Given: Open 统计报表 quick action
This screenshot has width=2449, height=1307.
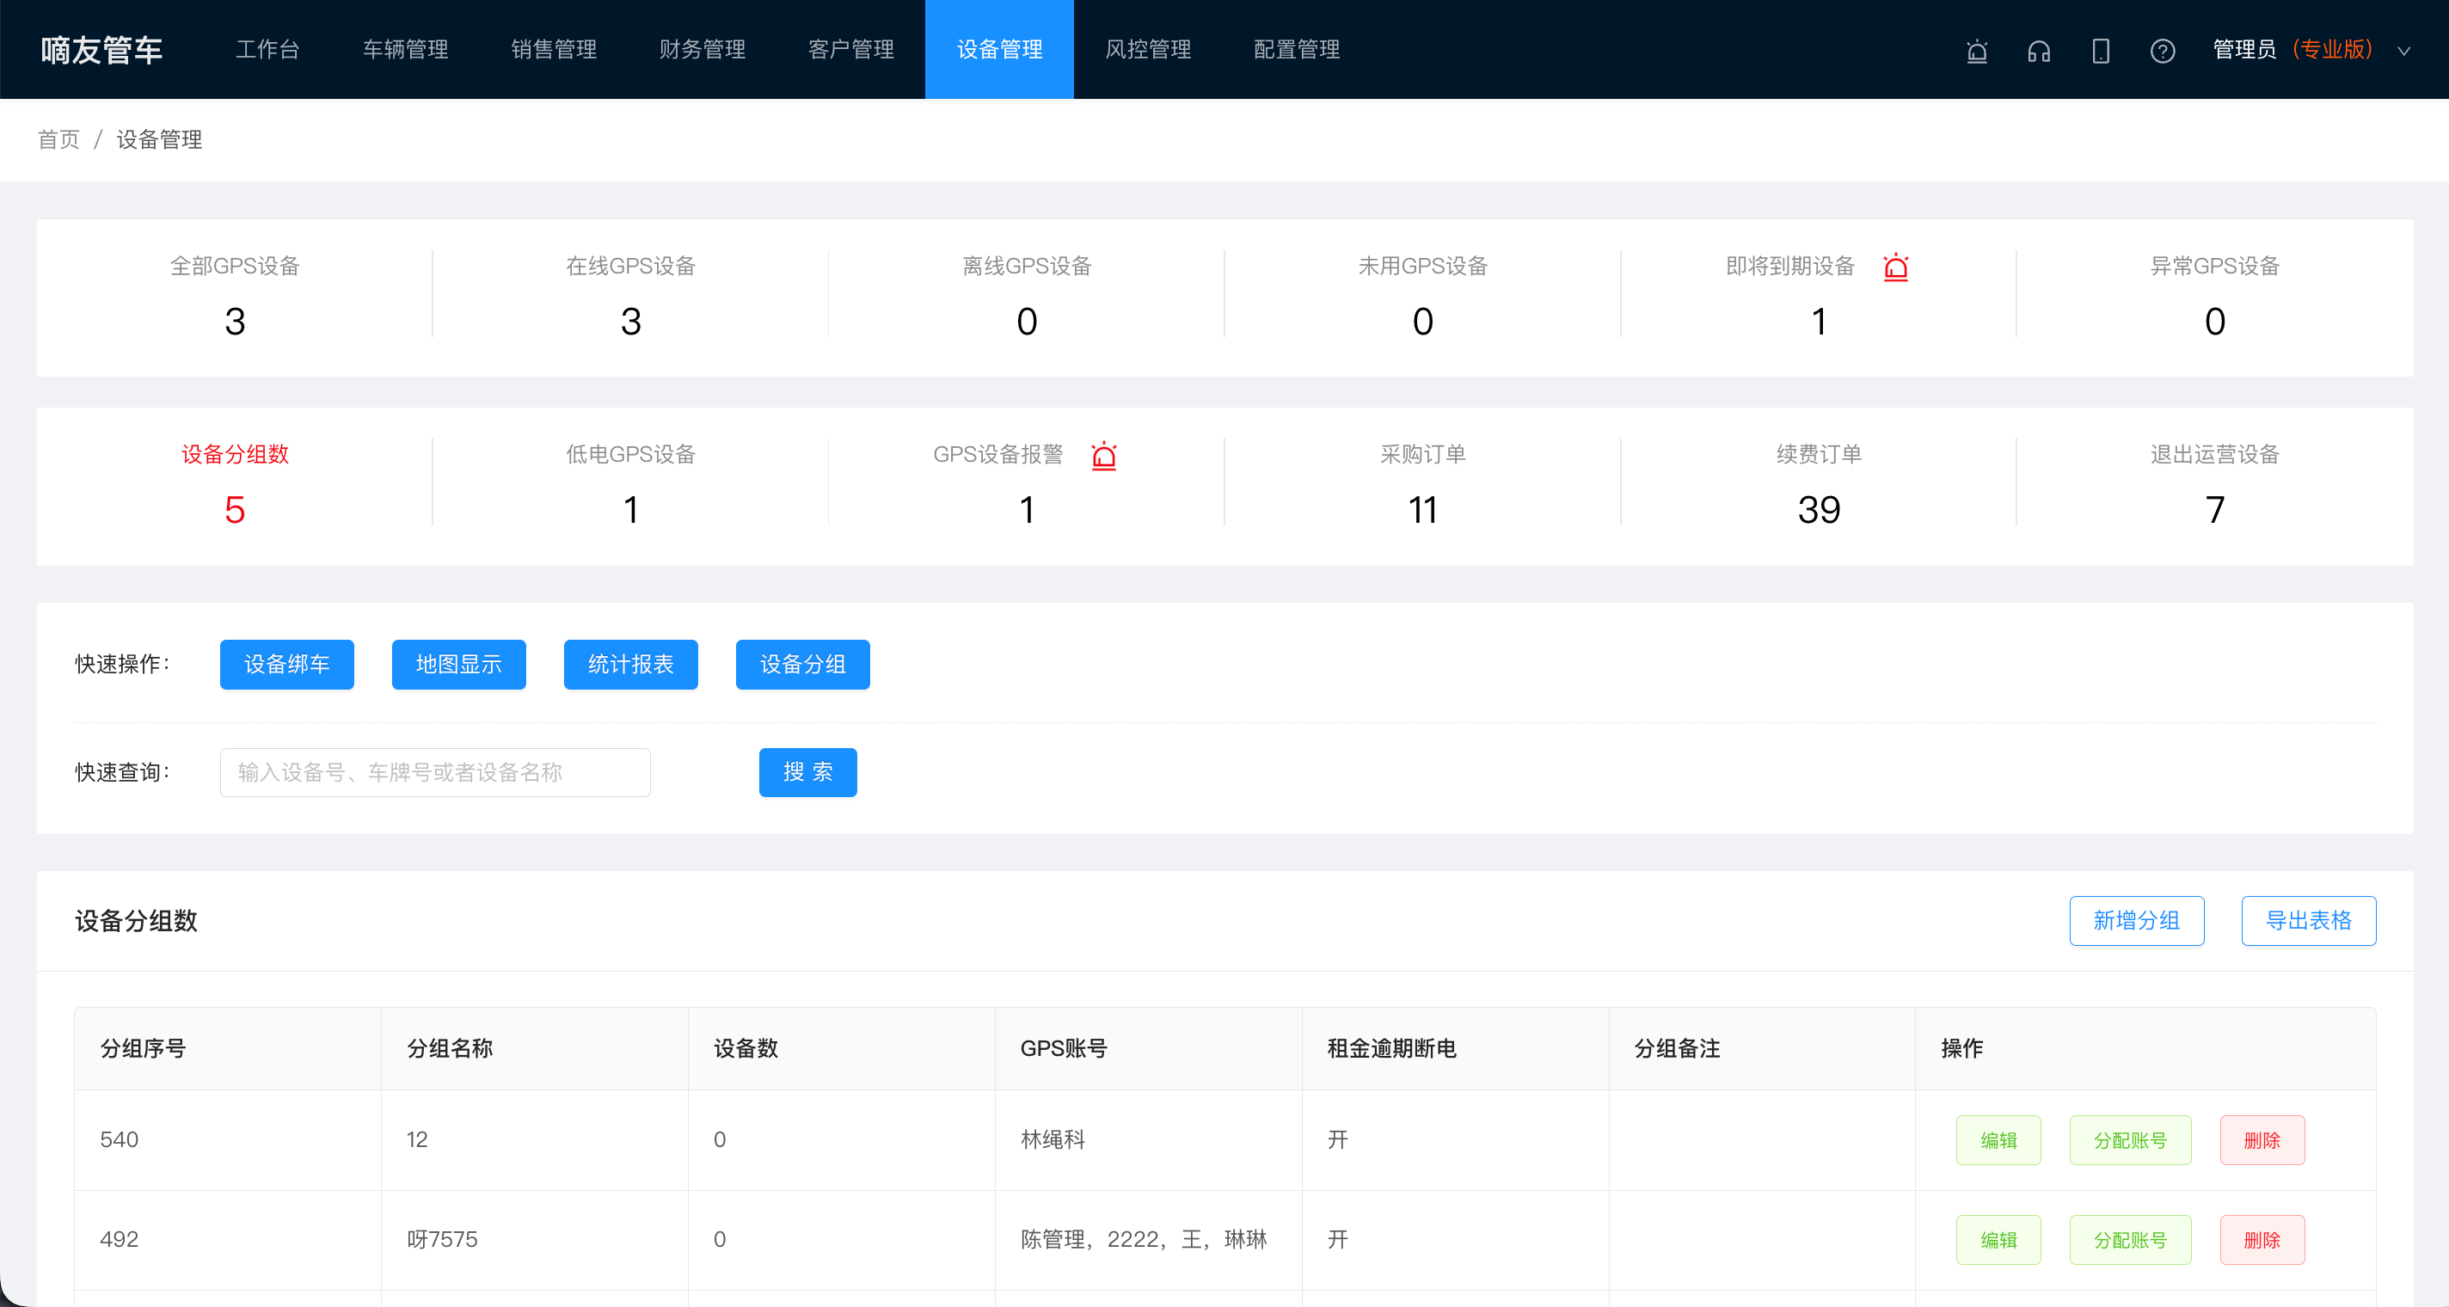Looking at the screenshot, I should tap(630, 665).
